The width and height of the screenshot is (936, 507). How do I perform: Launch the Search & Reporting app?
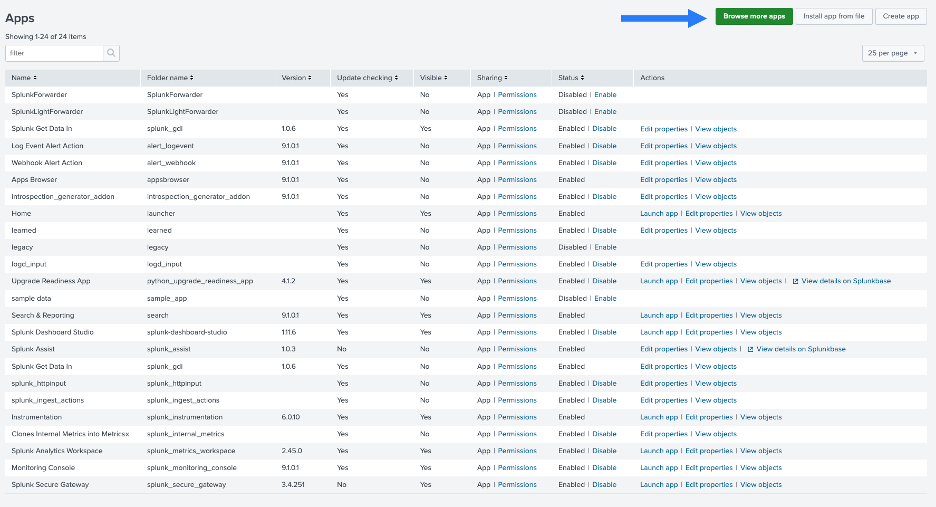659,315
